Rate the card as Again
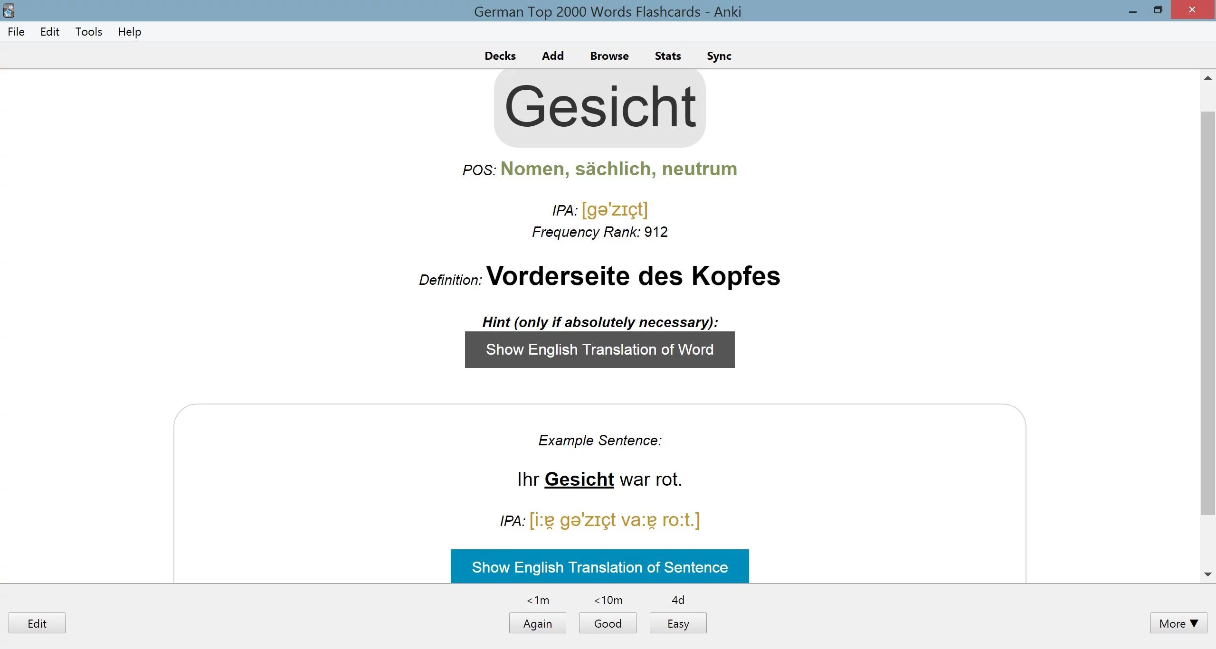 point(537,623)
